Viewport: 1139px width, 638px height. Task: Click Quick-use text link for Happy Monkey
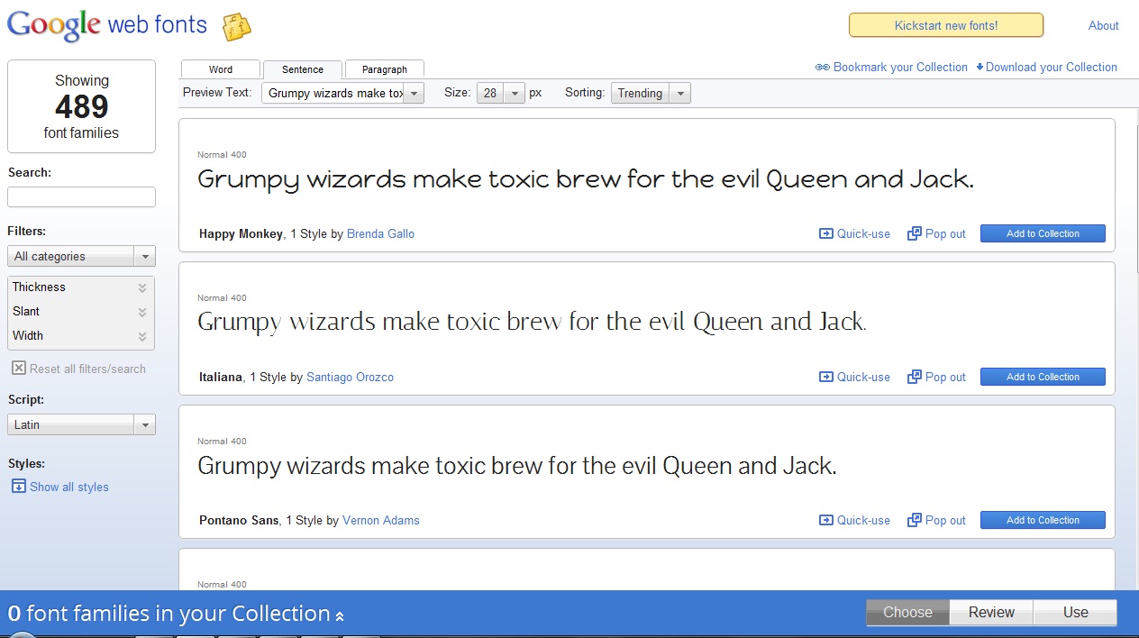point(863,233)
